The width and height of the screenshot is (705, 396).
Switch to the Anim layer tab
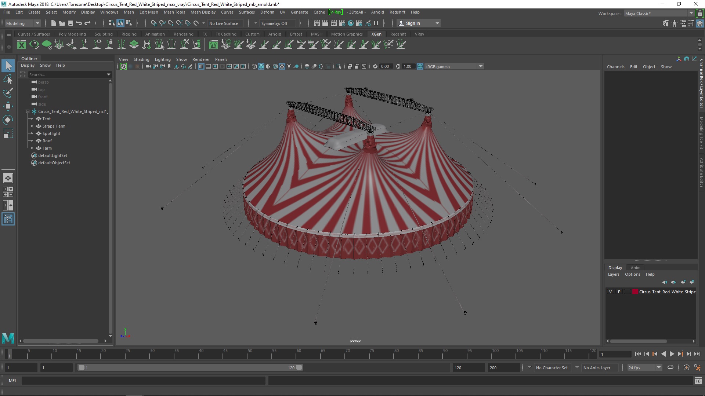[635, 268]
